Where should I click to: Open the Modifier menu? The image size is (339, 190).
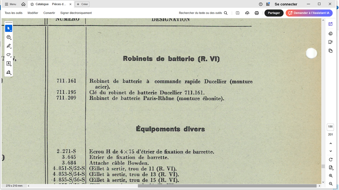point(33,13)
